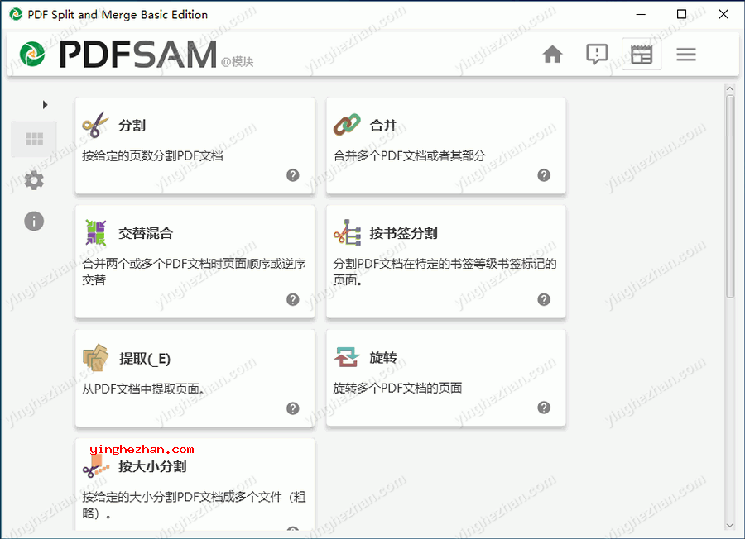Click the scrollbar up arrow
Image resolution: width=745 pixels, height=539 pixels.
[730, 88]
